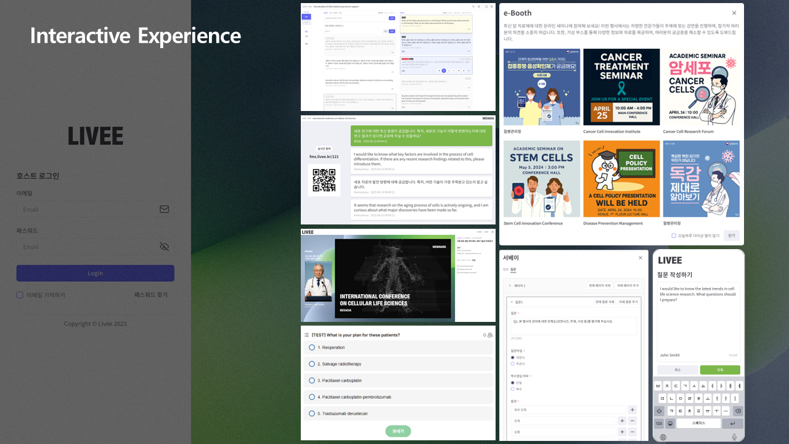Switch to 정보 tab in survey dialog

(x=506, y=269)
